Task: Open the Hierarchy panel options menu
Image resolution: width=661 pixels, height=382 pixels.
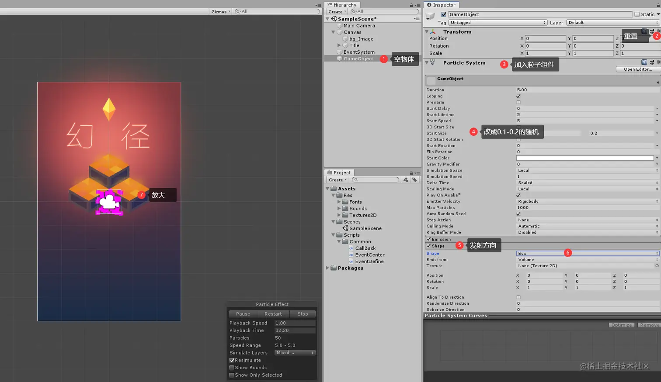Action: click(418, 5)
